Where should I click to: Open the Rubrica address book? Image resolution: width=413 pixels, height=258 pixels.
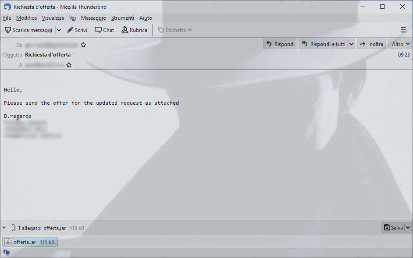134,30
